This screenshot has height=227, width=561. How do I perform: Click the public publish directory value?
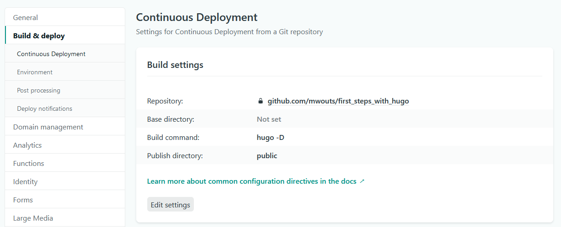(x=267, y=156)
